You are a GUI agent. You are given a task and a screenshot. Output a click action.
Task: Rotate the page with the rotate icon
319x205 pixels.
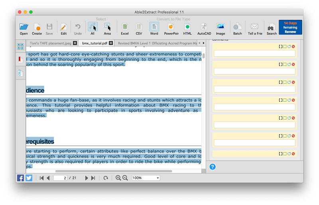[106, 178]
